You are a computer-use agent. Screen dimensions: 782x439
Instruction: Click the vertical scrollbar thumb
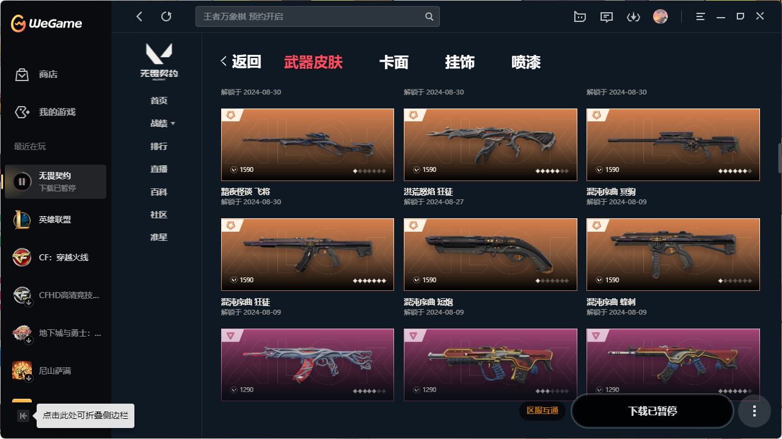click(779, 159)
